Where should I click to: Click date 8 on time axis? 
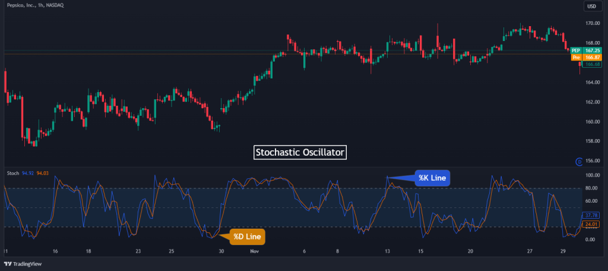pyautogui.click(x=337, y=251)
